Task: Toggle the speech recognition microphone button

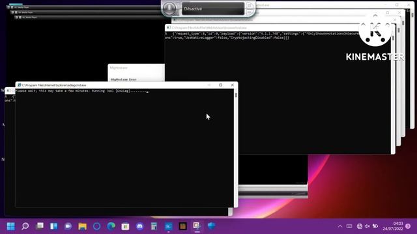Action: [x=169, y=8]
